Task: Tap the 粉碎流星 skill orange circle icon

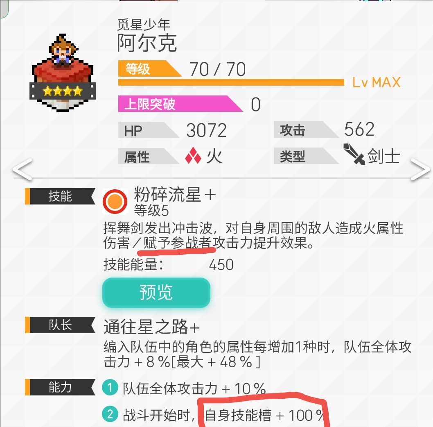Action: 115,202
